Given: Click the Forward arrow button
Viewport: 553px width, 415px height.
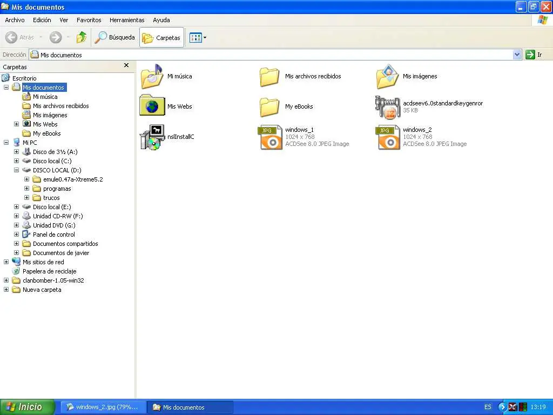Looking at the screenshot, I should point(56,37).
